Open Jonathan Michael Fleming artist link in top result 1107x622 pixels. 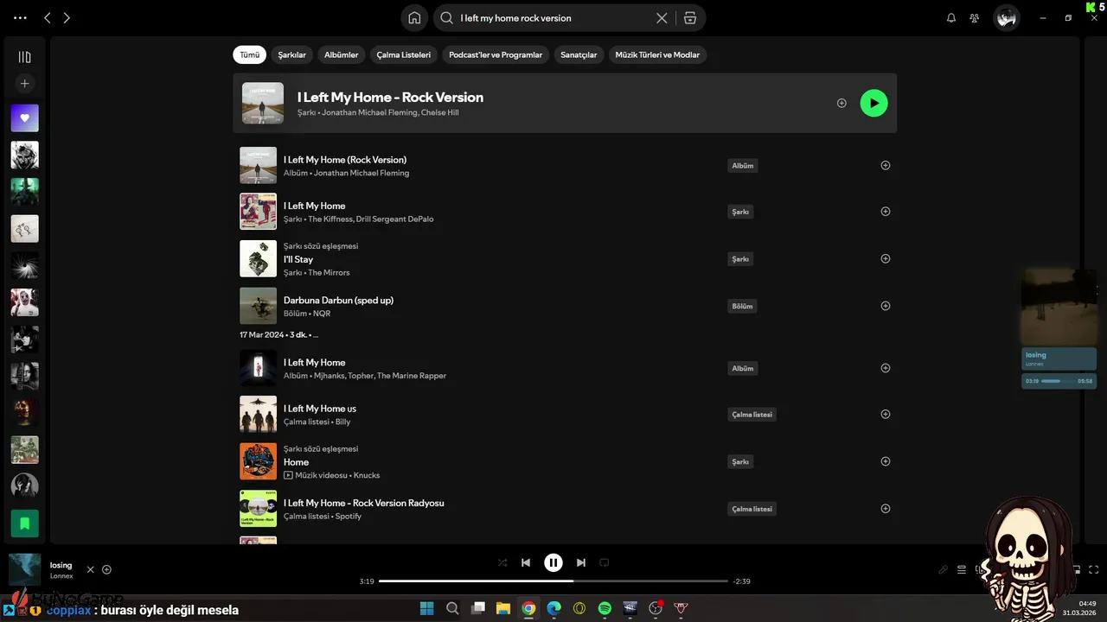point(369,112)
